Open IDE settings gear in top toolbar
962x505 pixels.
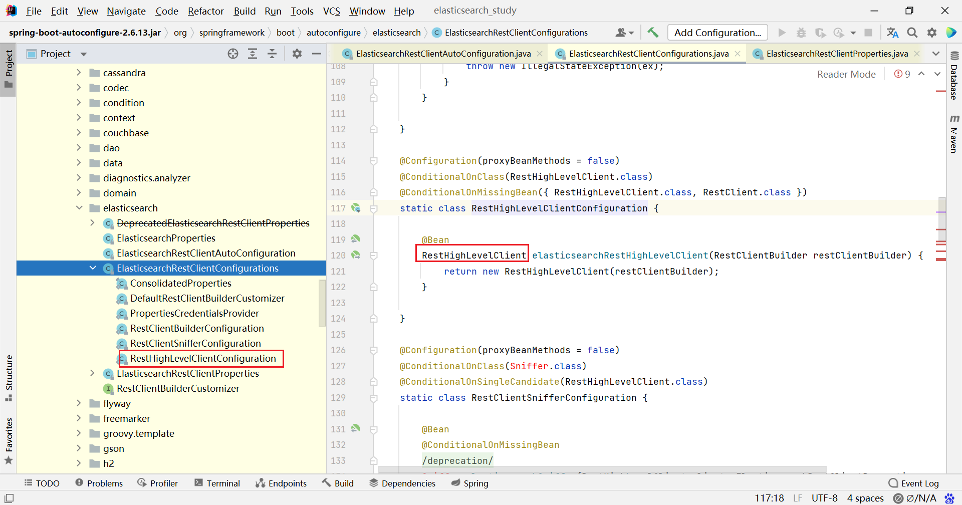(x=932, y=33)
